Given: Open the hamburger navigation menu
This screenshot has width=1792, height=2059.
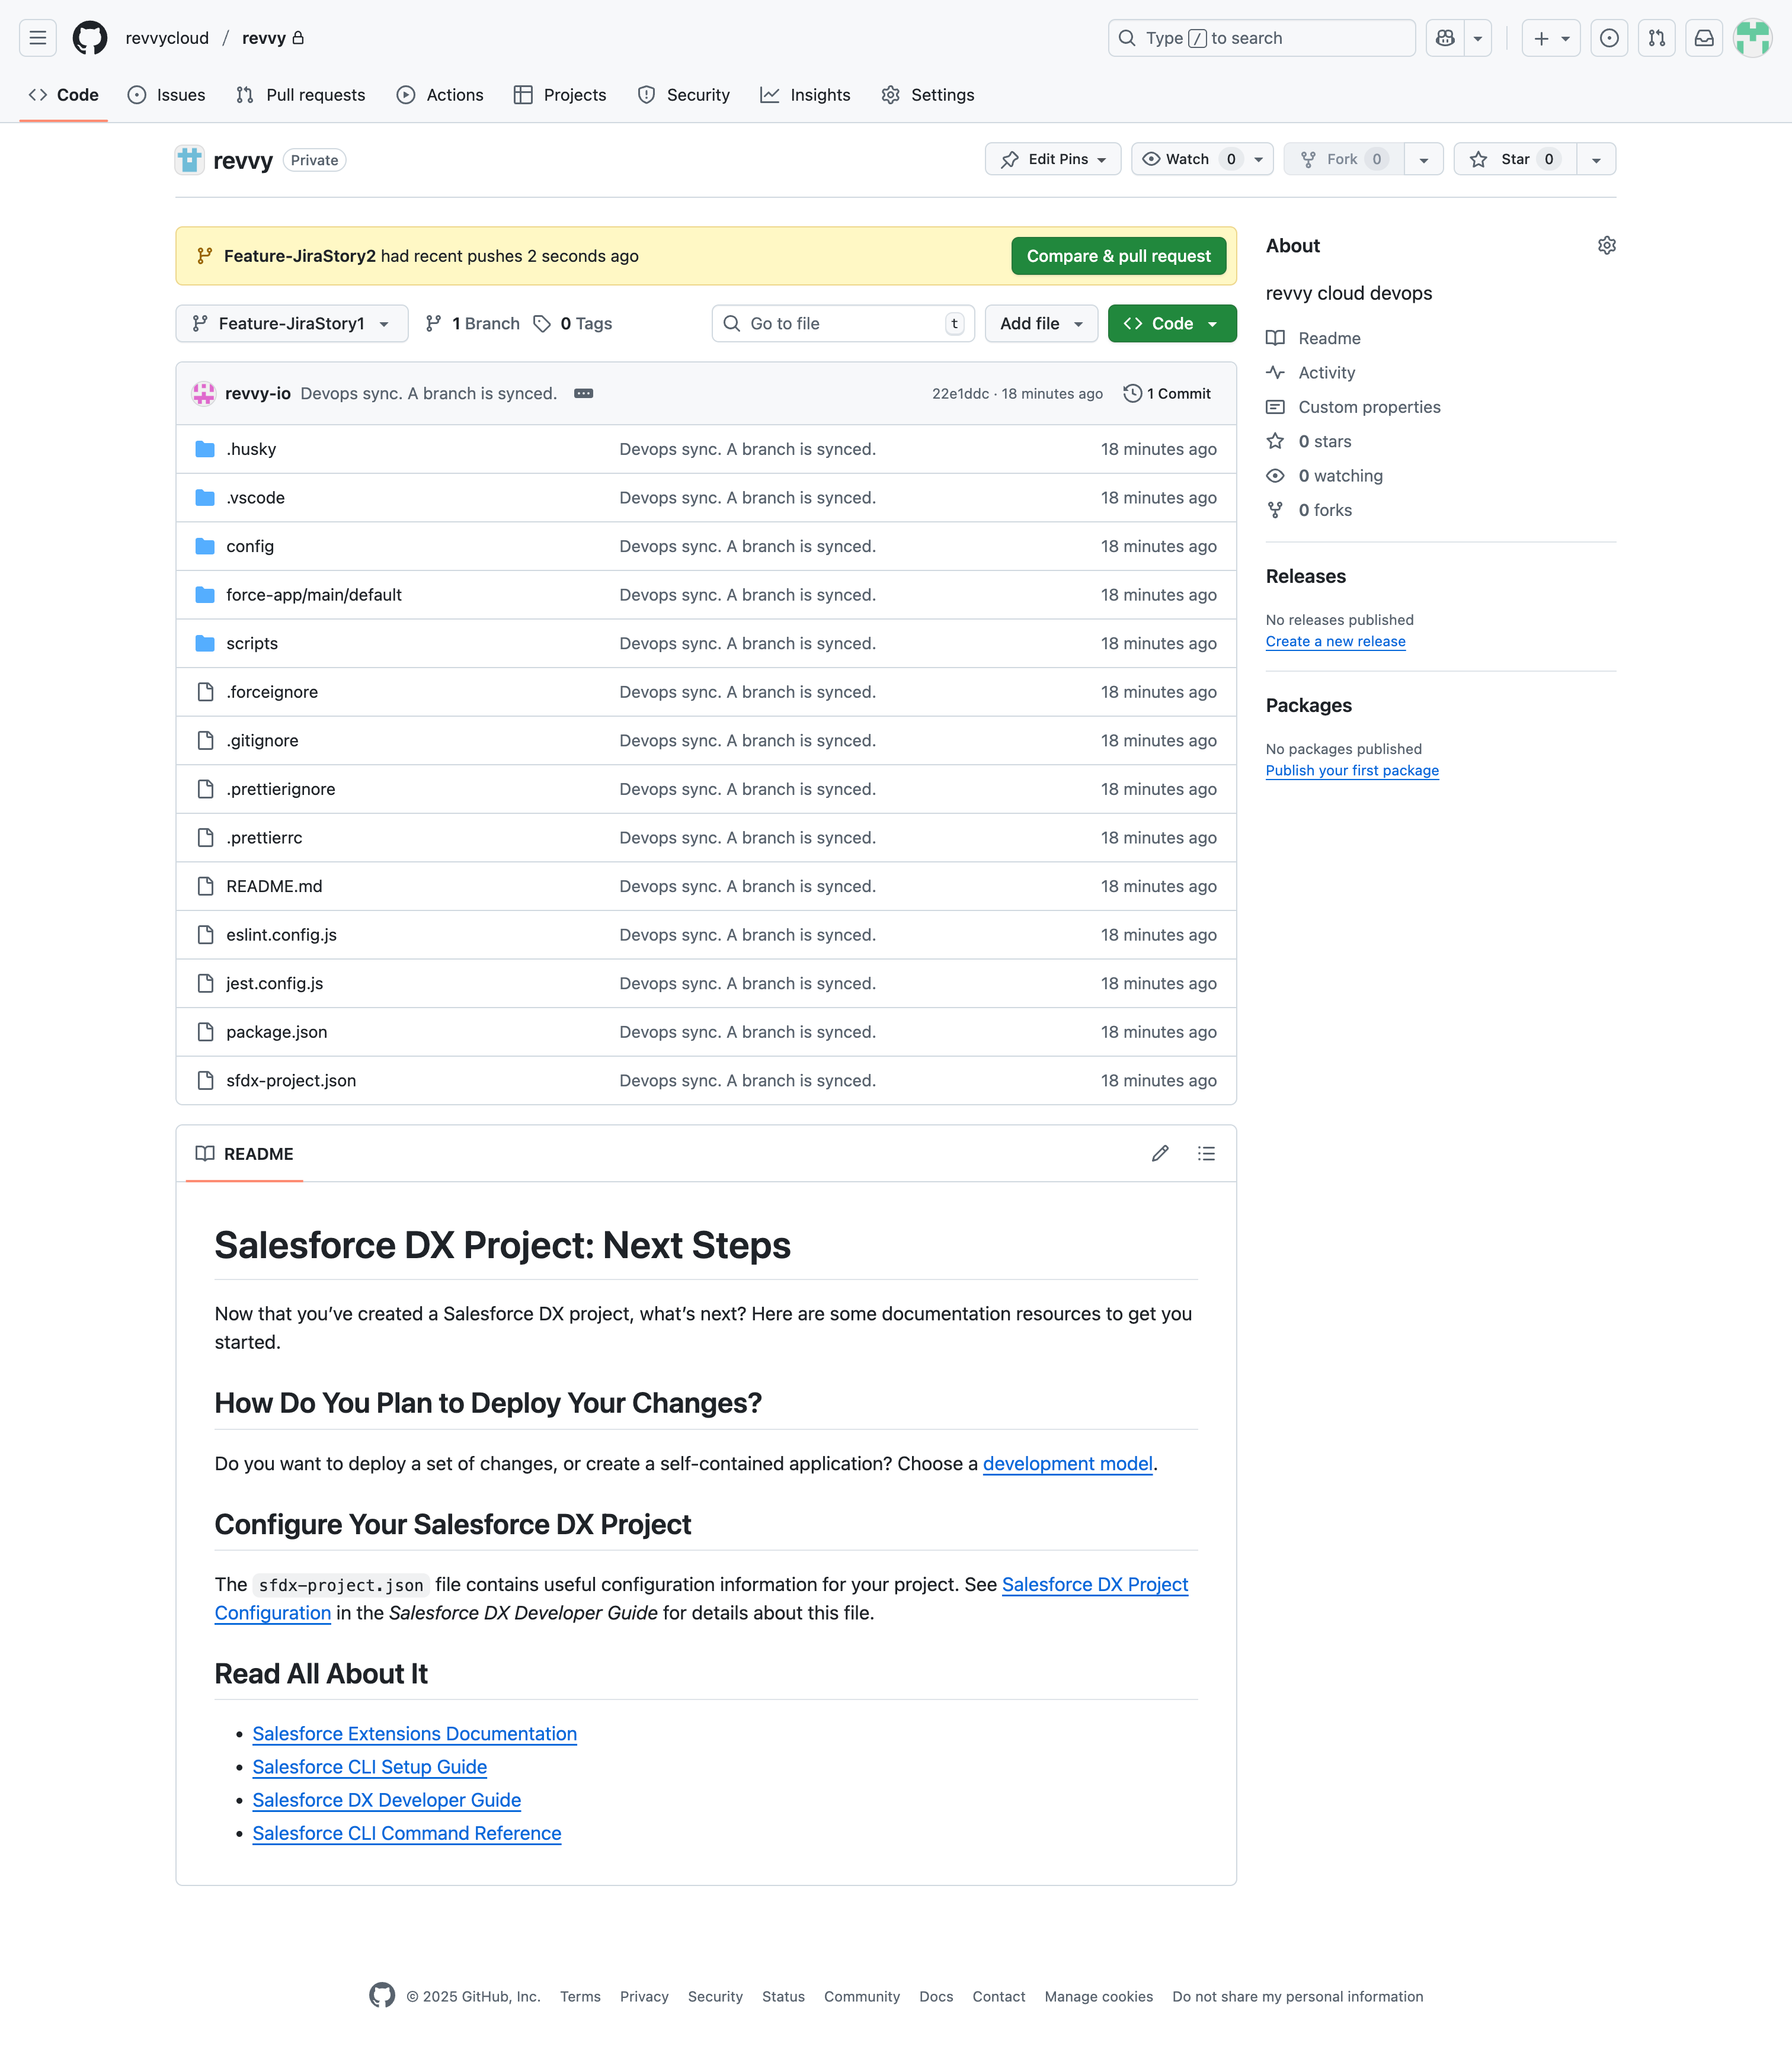Looking at the screenshot, I should click(x=38, y=38).
